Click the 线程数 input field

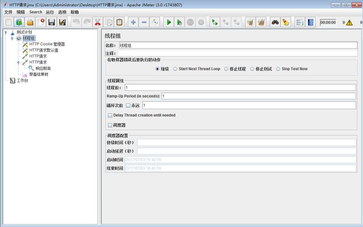240,88
